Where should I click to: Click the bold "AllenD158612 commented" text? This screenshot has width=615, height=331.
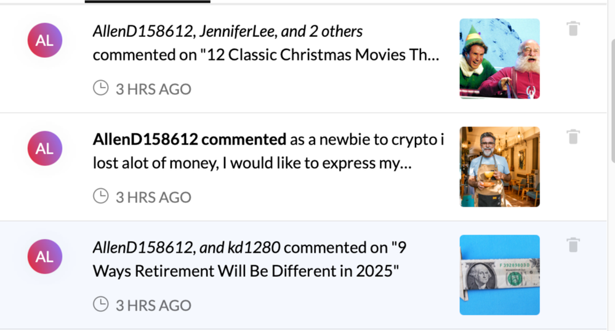pyautogui.click(x=189, y=140)
